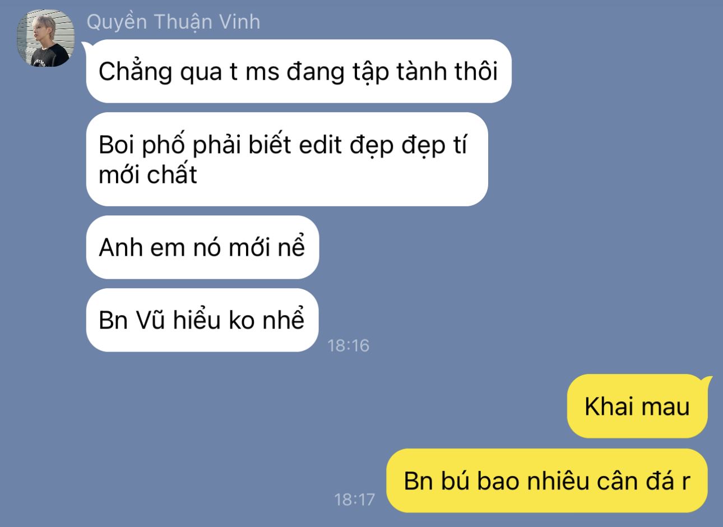
Task: Open Quyền Thuận Vinh's profile avatar
Action: (45, 38)
